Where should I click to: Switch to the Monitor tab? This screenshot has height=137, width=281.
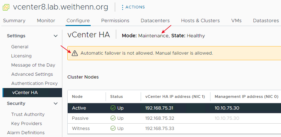46,21
